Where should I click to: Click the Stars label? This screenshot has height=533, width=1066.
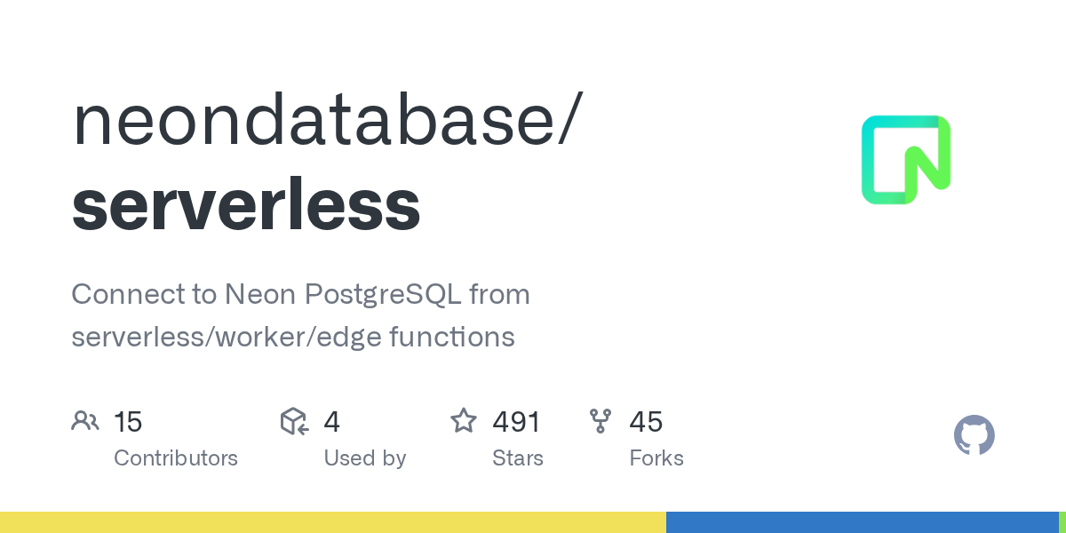(x=517, y=458)
